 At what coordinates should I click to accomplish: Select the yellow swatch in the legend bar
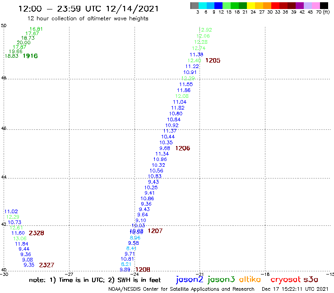(251, 5)
